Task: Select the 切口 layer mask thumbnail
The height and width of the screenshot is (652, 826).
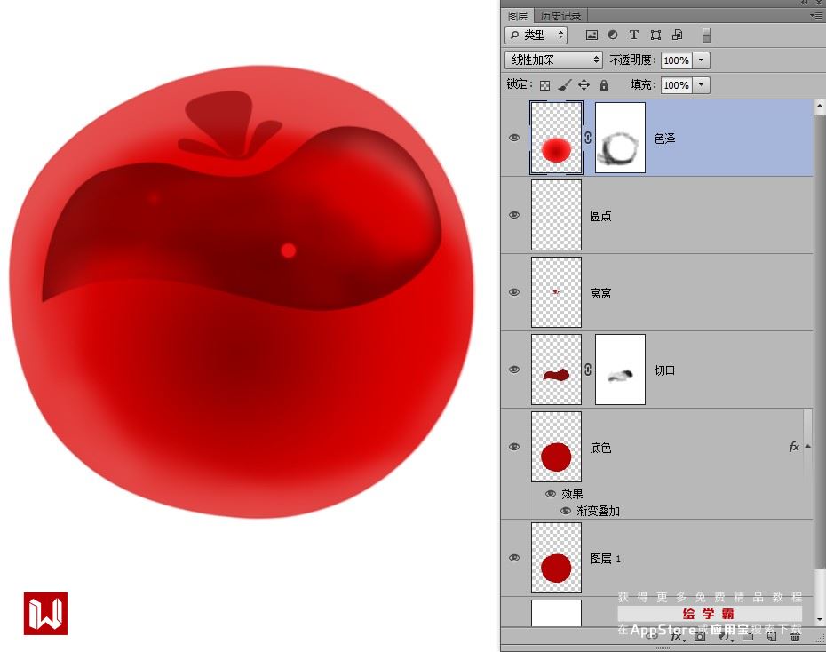Action: point(620,370)
